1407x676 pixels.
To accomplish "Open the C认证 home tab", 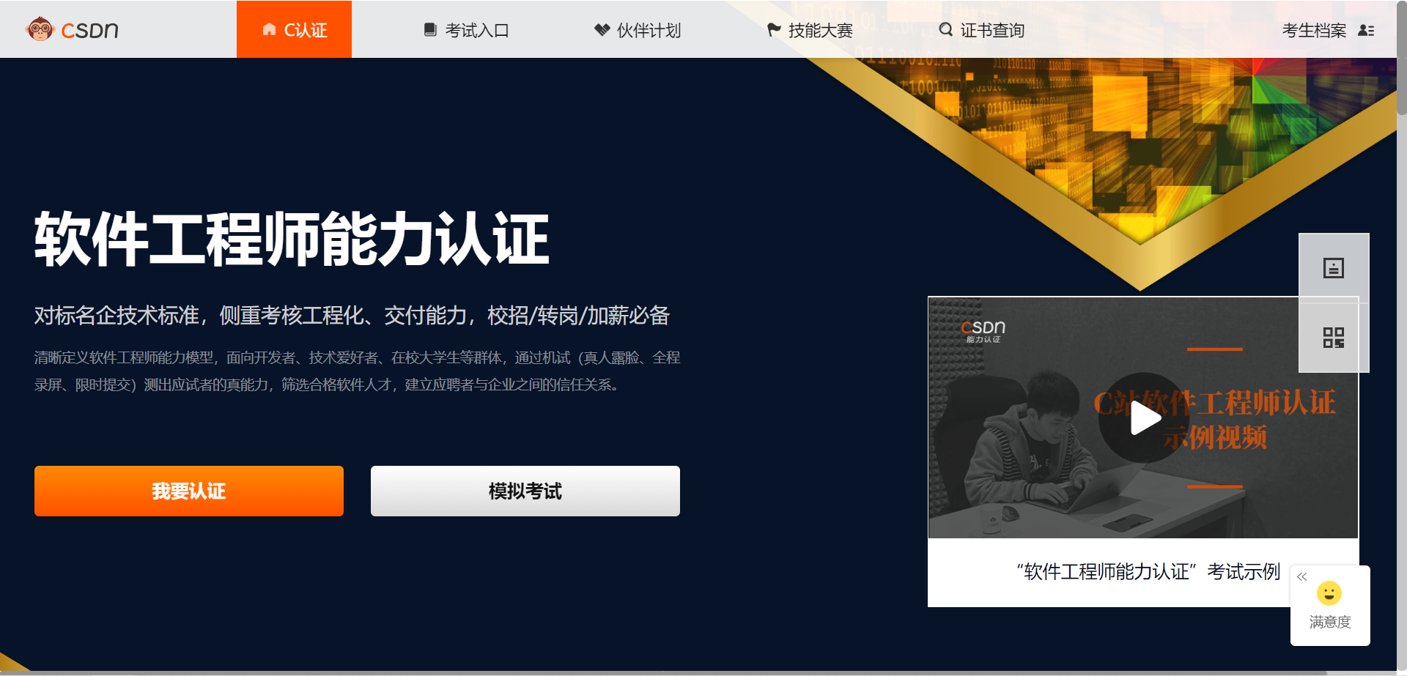I will click(294, 29).
